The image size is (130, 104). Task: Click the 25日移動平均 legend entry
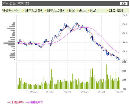point(34,102)
